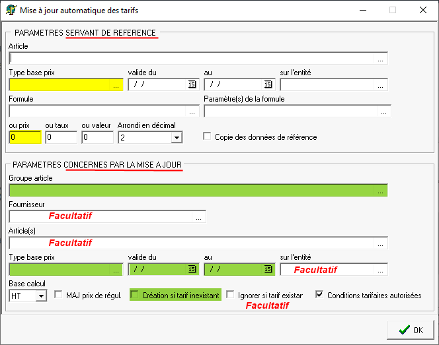439x345 pixels.
Task: Click the yellow 'ou prix' input field
Action: pos(24,137)
